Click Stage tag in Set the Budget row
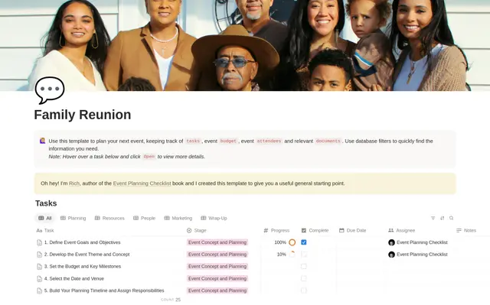490x305 pixels. click(217, 266)
